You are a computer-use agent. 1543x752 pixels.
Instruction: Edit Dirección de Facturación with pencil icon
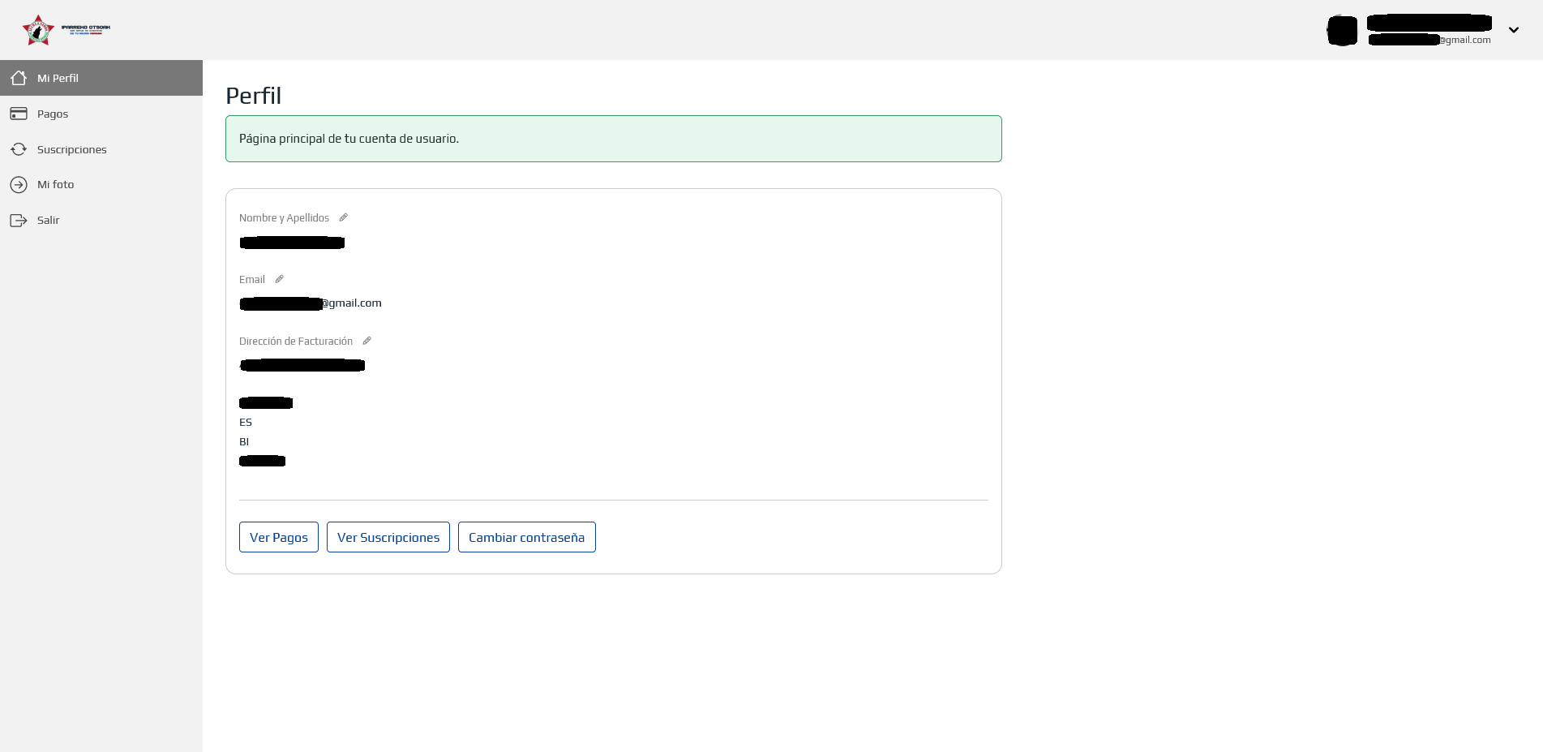(366, 340)
